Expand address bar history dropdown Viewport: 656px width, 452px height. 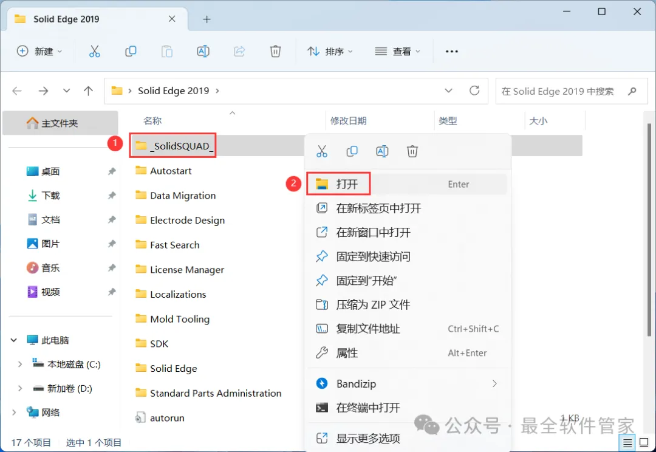[448, 91]
